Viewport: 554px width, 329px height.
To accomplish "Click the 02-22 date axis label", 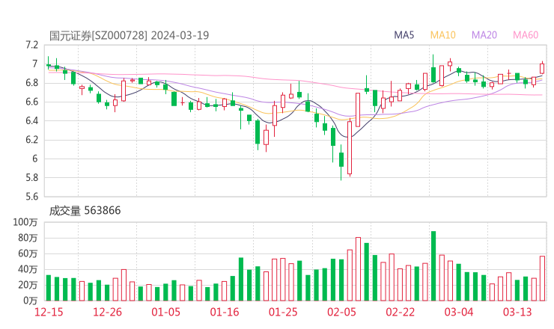I will tap(400, 312).
